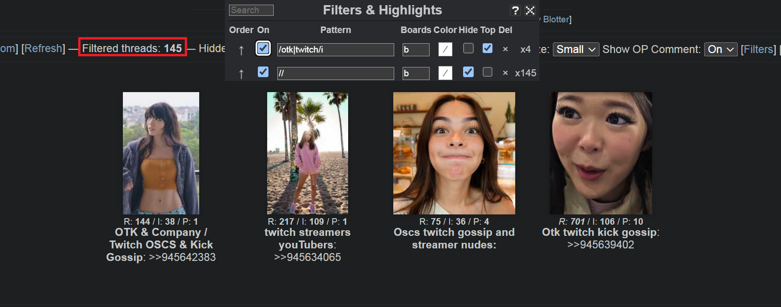Move the // filter up in order

coord(241,73)
